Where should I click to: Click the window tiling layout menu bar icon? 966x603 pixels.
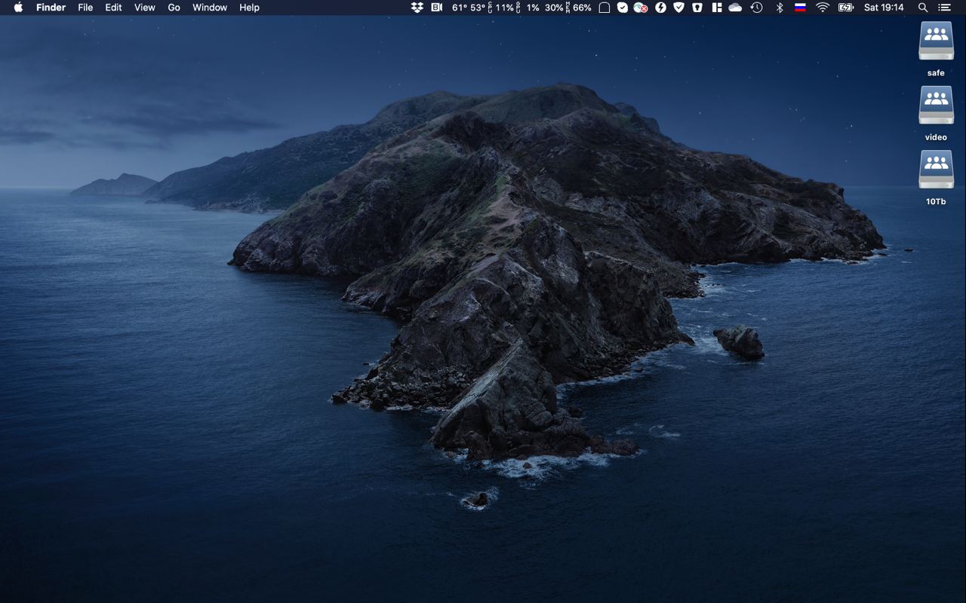tap(717, 8)
